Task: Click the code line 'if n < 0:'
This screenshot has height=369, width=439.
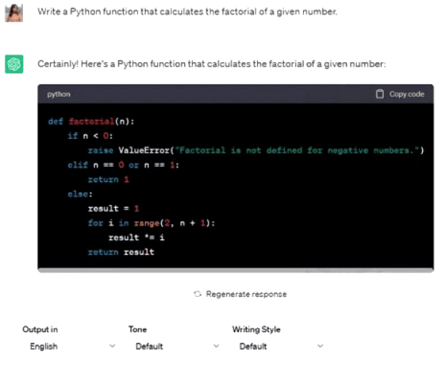Action: point(90,136)
